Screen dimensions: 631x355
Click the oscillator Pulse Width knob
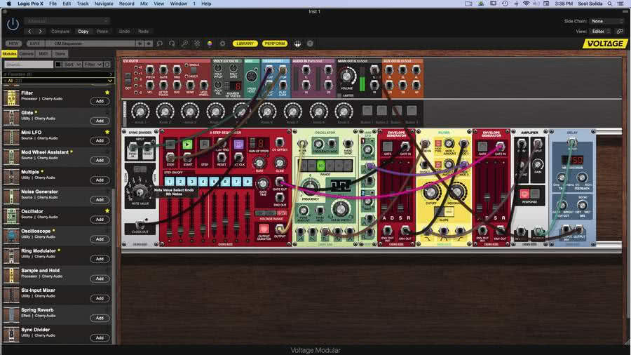coord(341,209)
